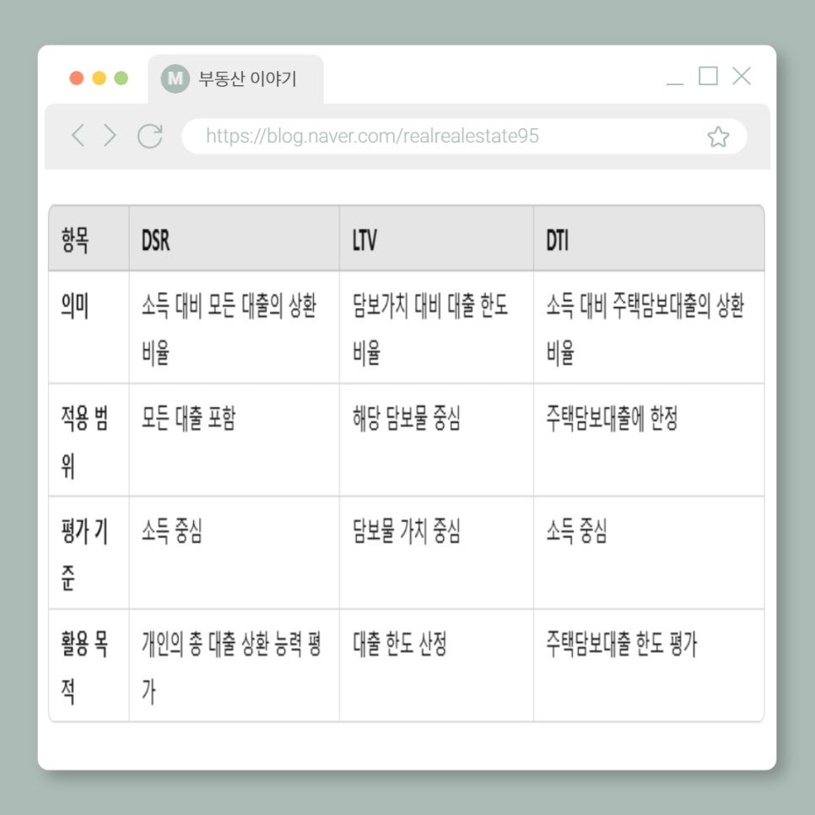The image size is (815, 815).
Task: Click the green window dot
Action: 121,78
